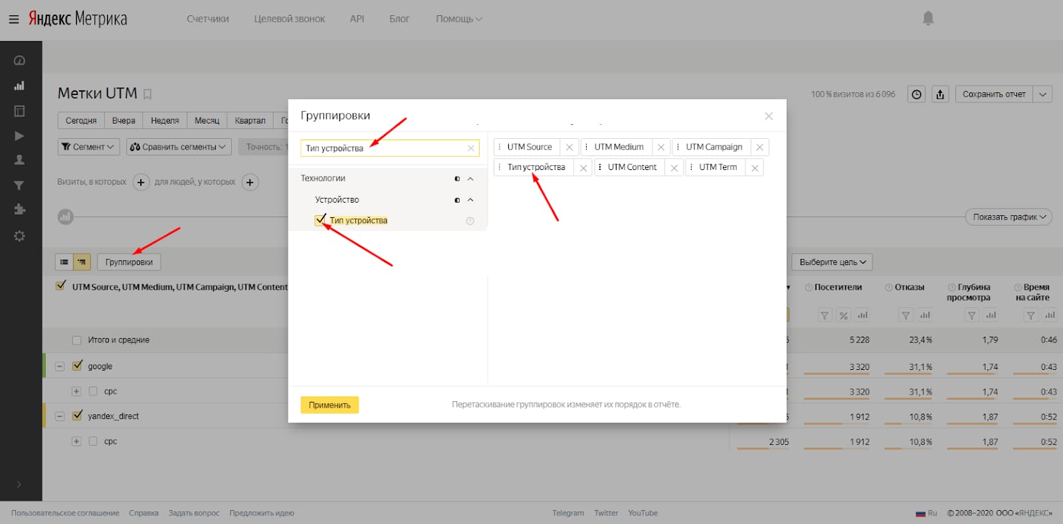Open the arrow next to Сохранить отчет
This screenshot has width=1063, height=524.
tap(1042, 94)
